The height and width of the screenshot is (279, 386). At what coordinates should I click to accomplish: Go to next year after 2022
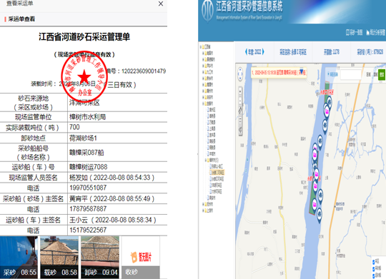[263, 52]
